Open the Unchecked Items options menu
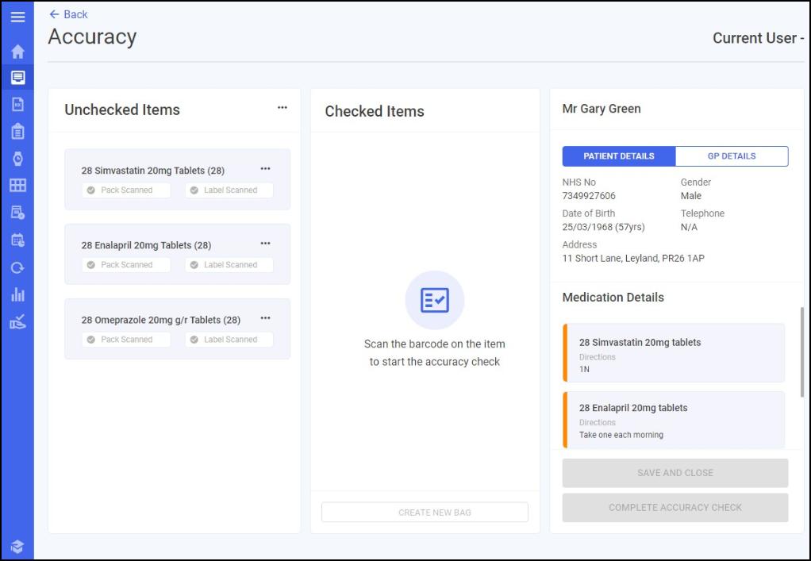The width and height of the screenshot is (811, 561). tap(282, 108)
